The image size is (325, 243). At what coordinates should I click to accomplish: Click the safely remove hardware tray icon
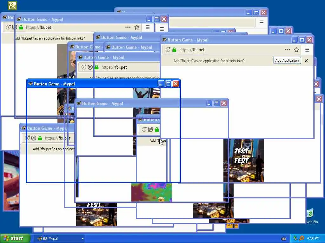pyautogui.click(x=295, y=238)
